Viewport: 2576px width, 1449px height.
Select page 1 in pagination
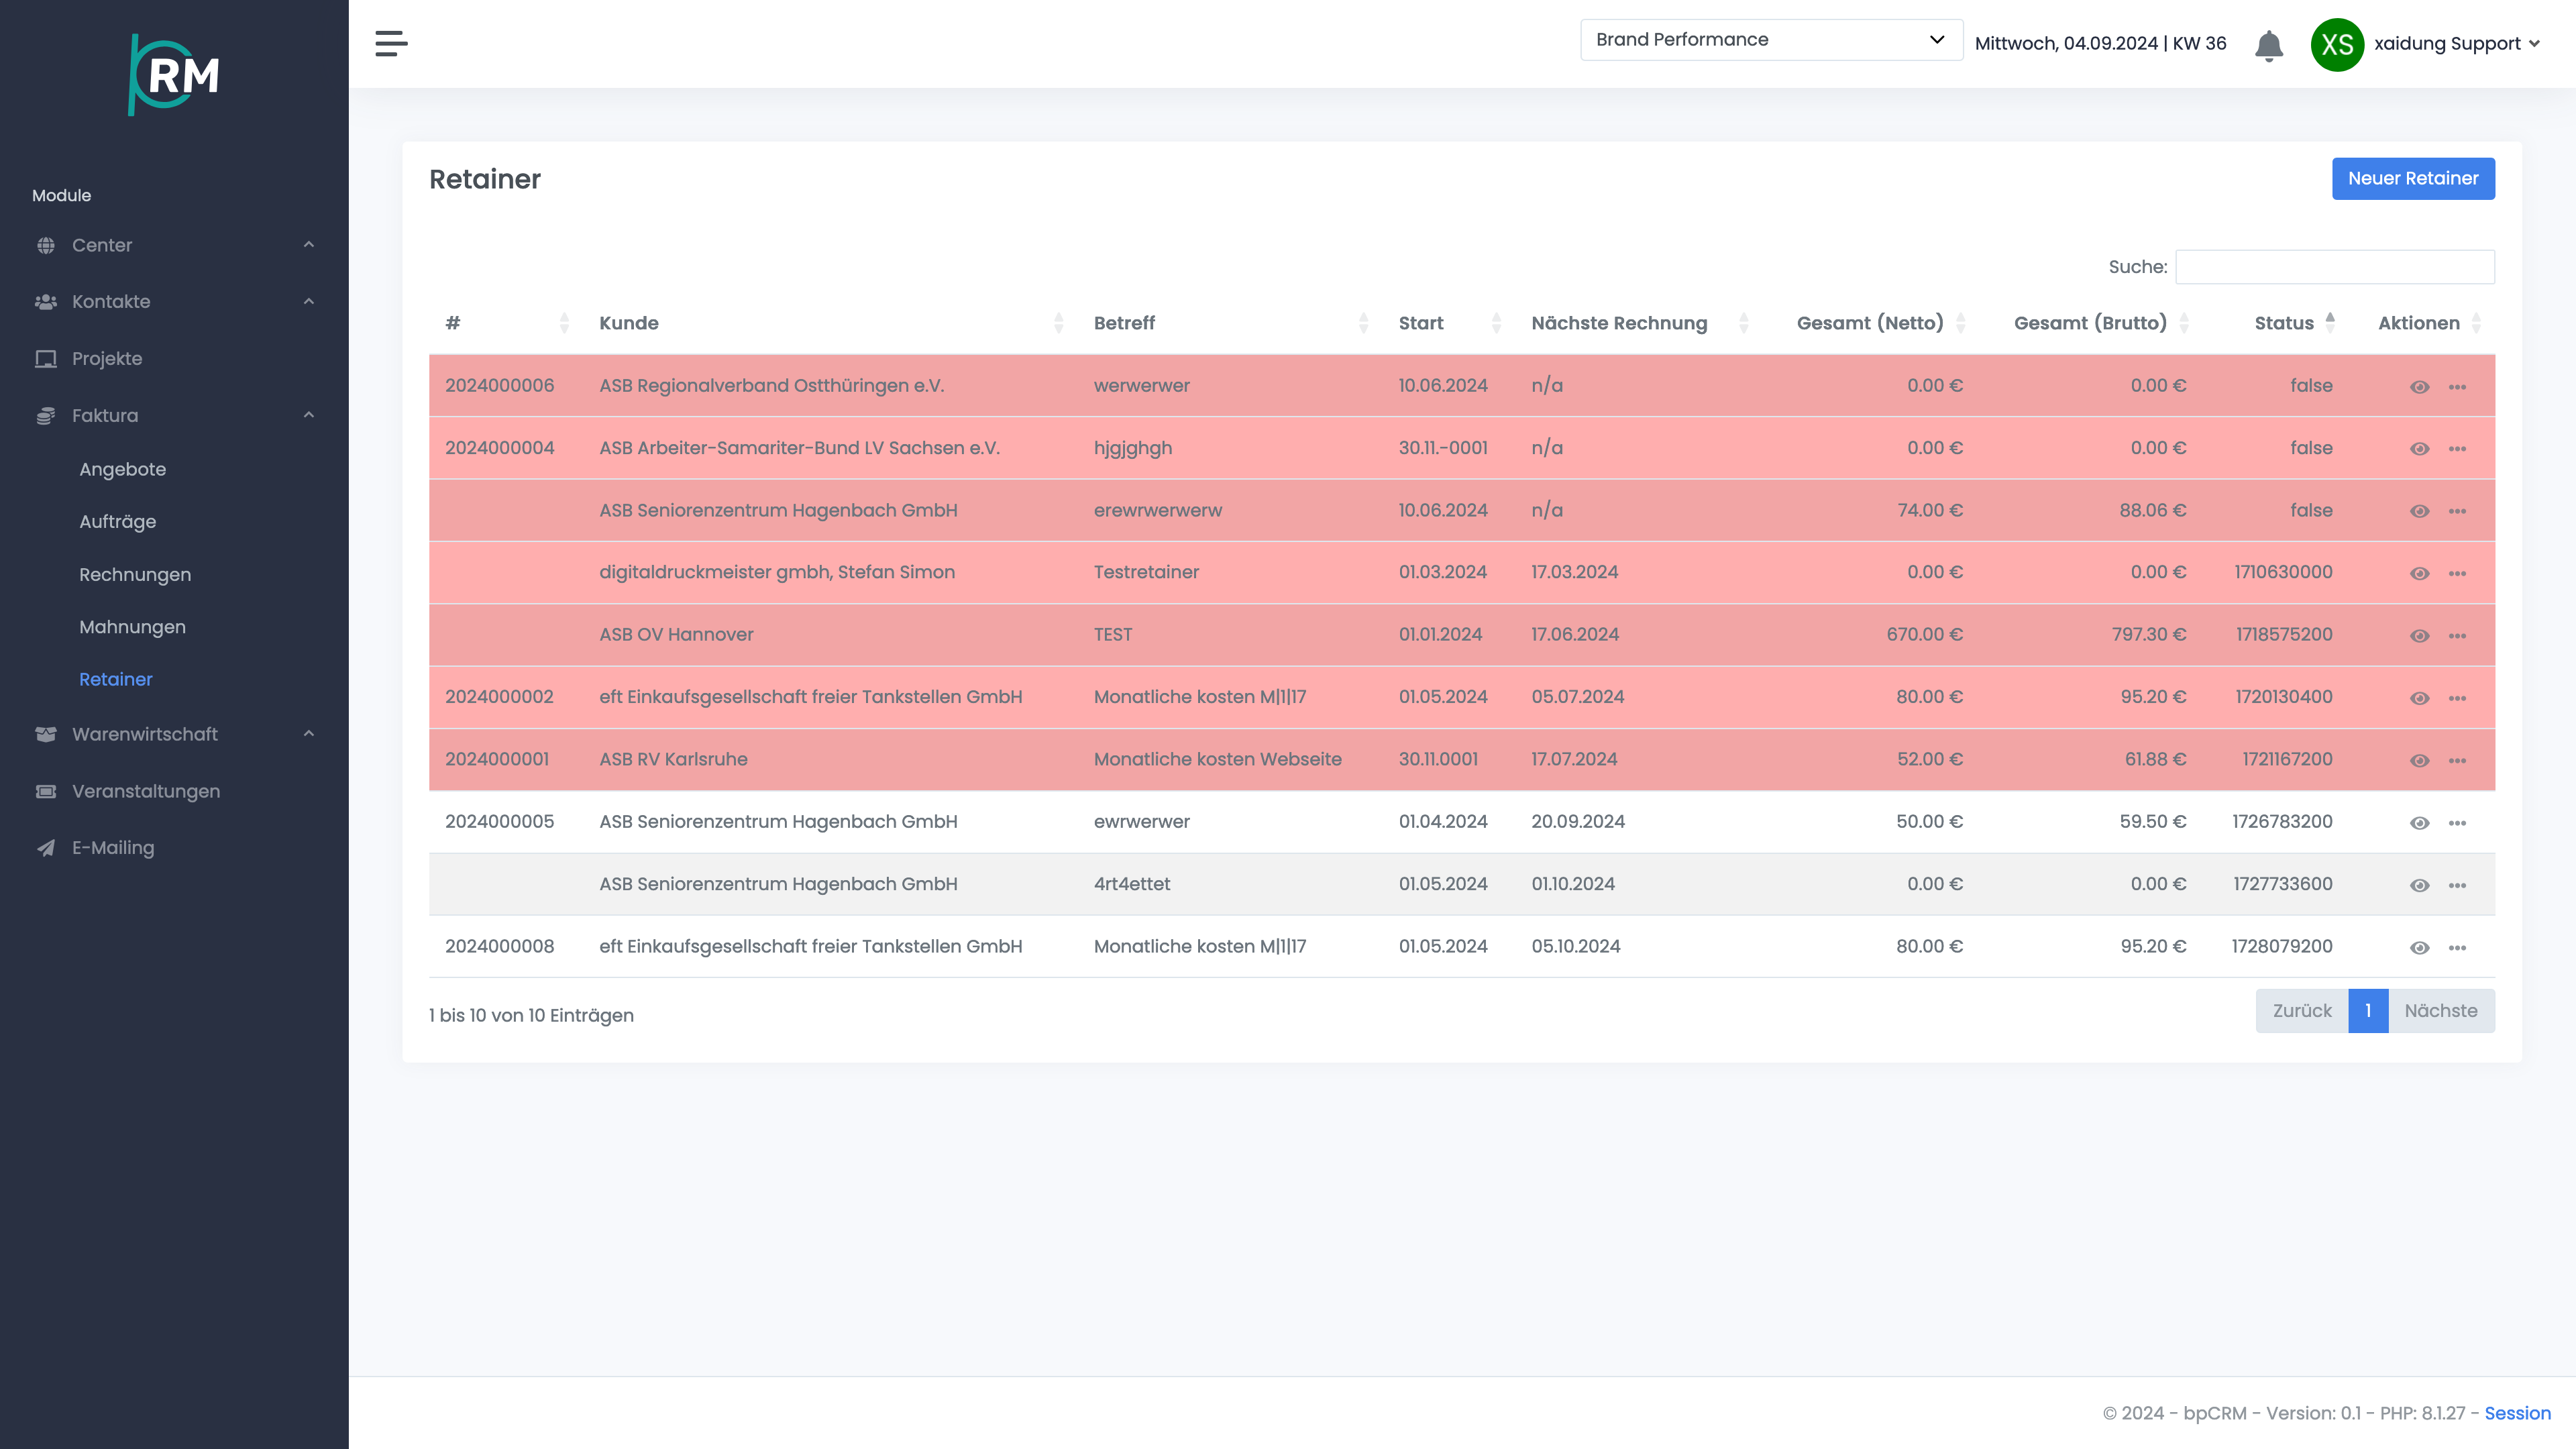pyautogui.click(x=2367, y=1011)
